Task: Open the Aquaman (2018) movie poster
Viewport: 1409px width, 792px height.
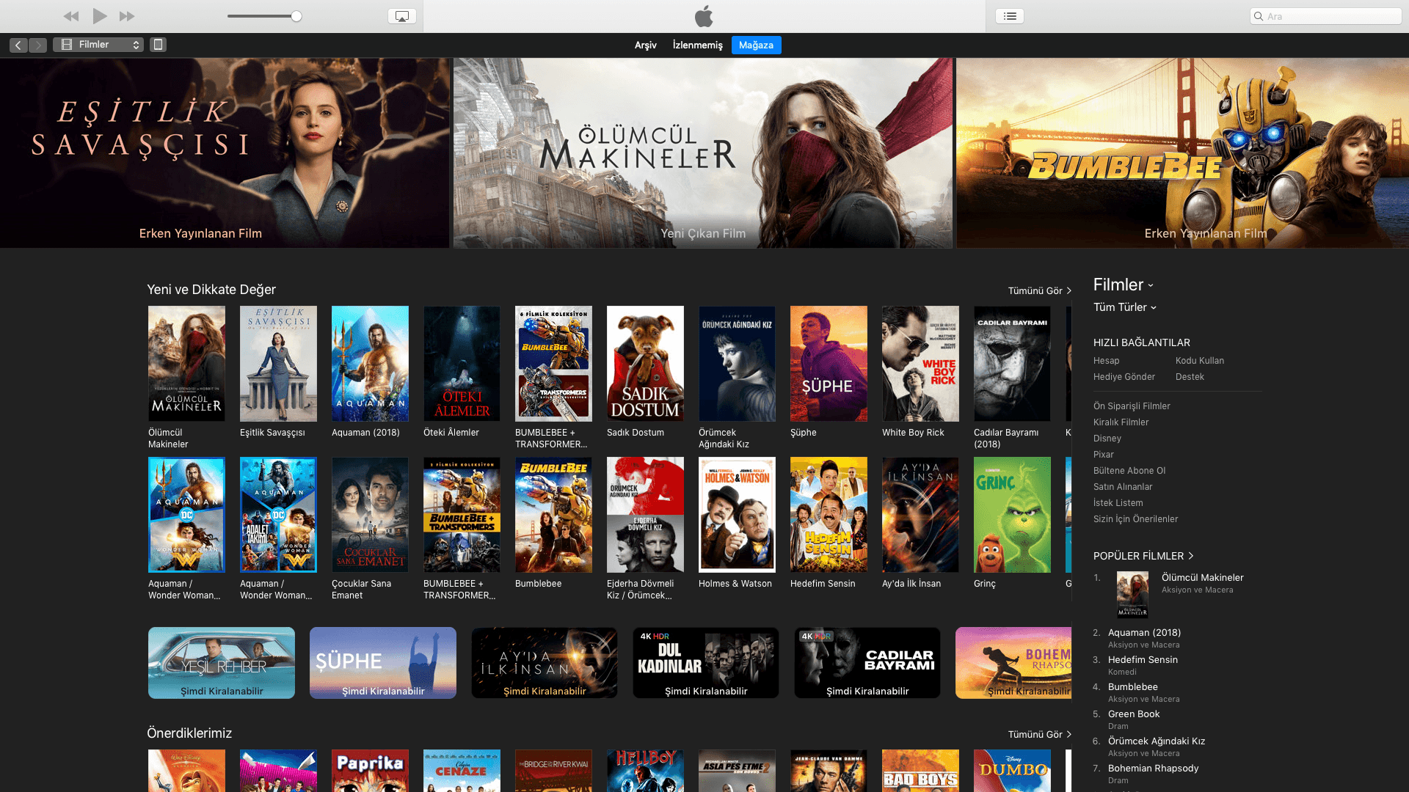Action: pos(370,363)
